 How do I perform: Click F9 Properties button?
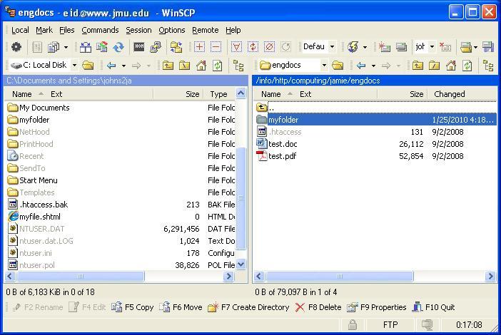point(377,307)
